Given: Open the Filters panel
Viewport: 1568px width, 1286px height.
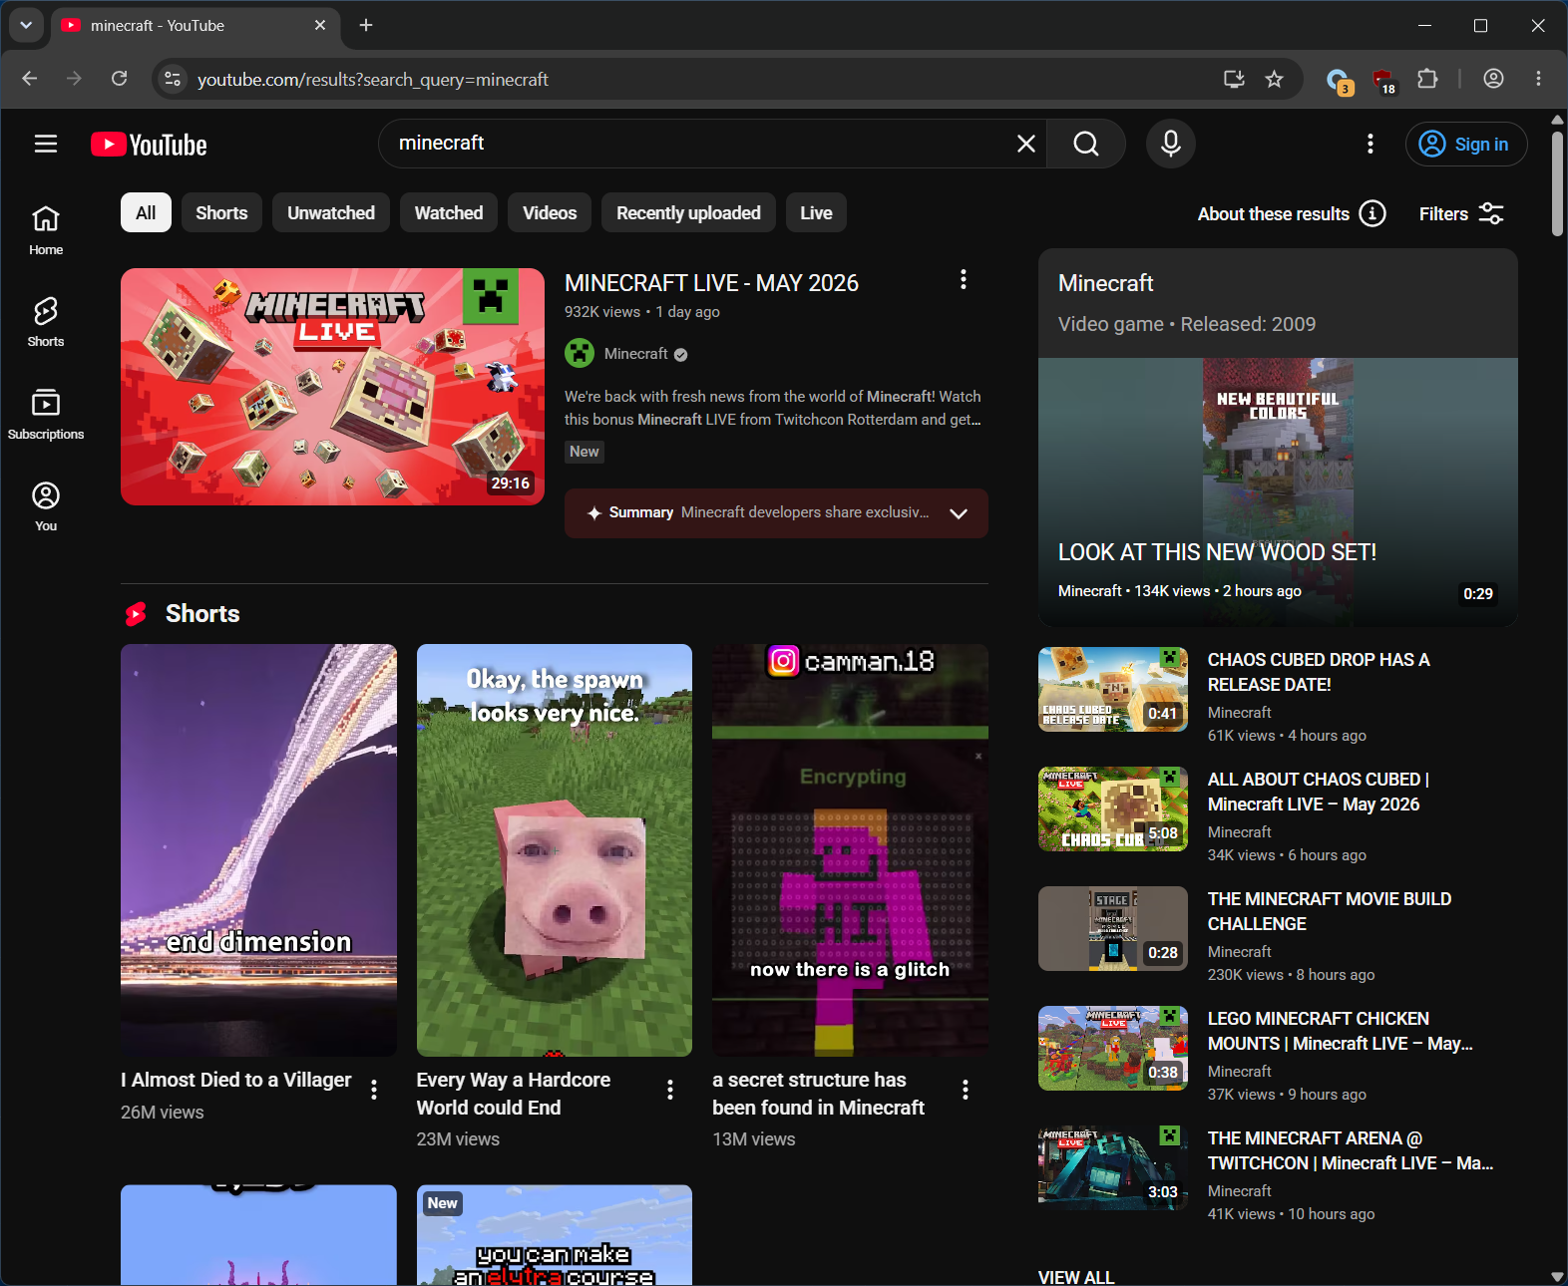Looking at the screenshot, I should 1461,213.
